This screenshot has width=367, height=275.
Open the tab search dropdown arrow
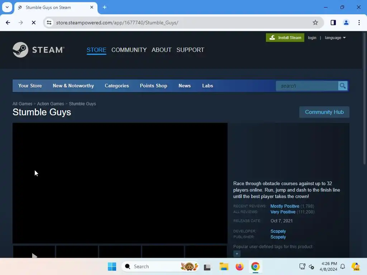click(7, 7)
